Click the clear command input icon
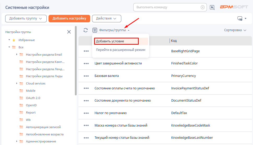The height and width of the screenshot is (145, 253). click(202, 7)
